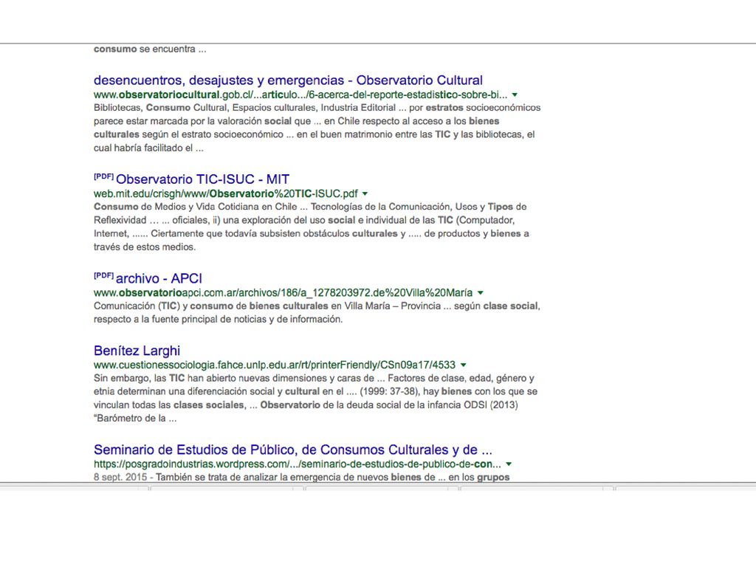756x567 pixels.
Task: Click the date text '8 sept. 2015'
Action: point(120,478)
